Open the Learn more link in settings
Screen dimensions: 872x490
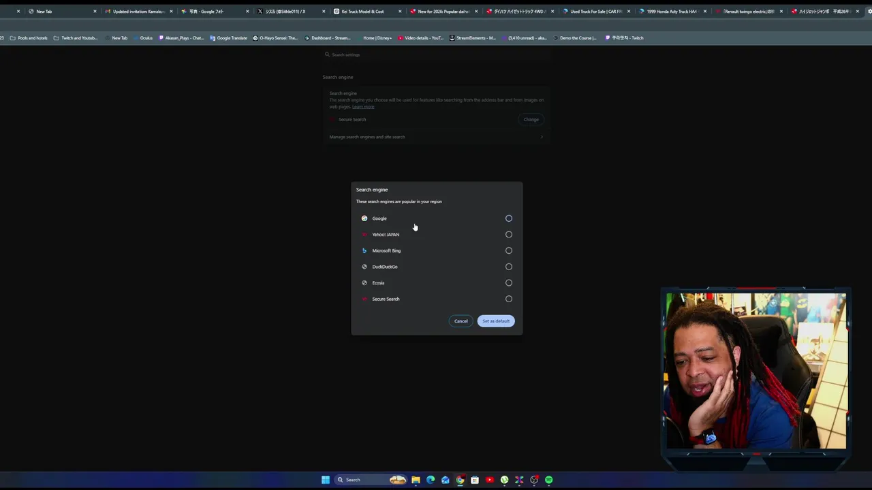point(363,107)
